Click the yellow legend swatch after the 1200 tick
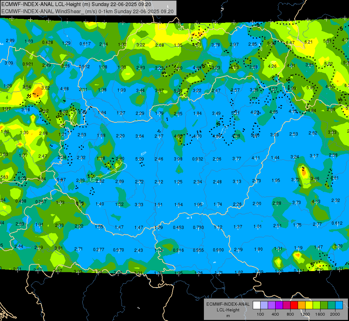Viewport: 349px width, 321px height. click(309, 305)
